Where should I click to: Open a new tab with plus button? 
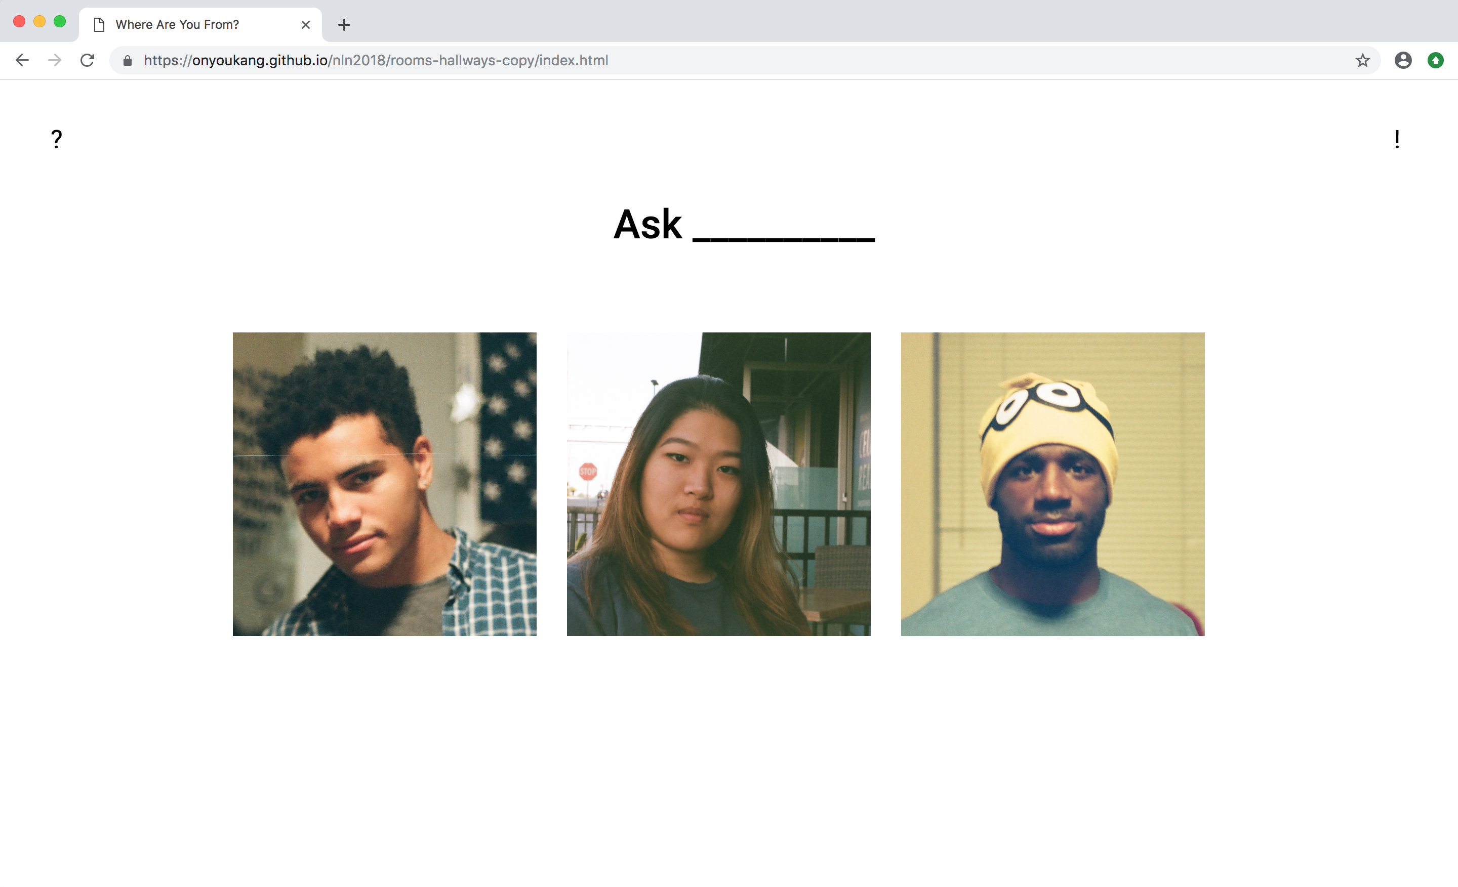(x=344, y=25)
